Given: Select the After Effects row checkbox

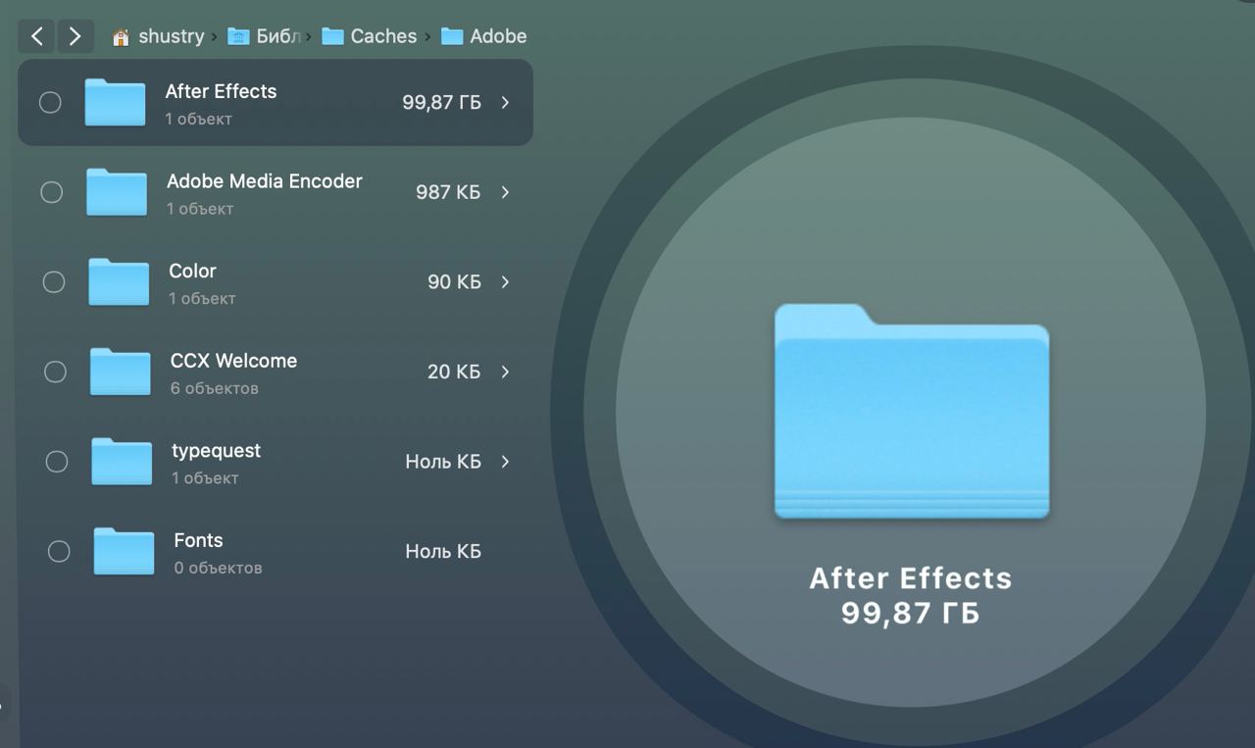Looking at the screenshot, I should [x=50, y=102].
